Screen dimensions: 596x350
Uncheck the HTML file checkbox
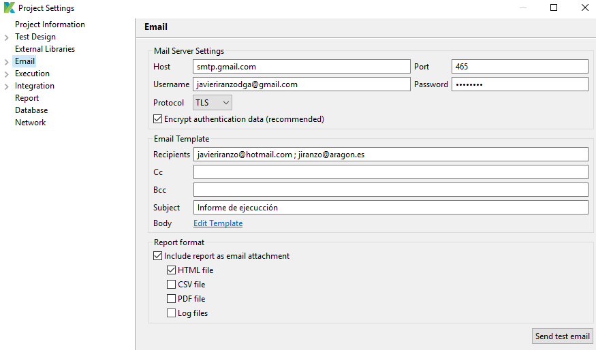(172, 270)
